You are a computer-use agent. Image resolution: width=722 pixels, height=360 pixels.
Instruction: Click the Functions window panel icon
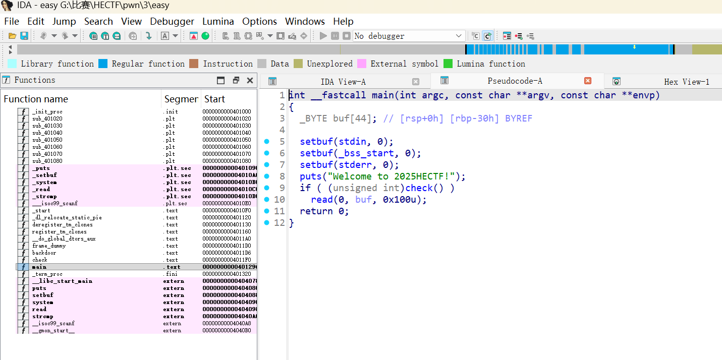click(8, 80)
